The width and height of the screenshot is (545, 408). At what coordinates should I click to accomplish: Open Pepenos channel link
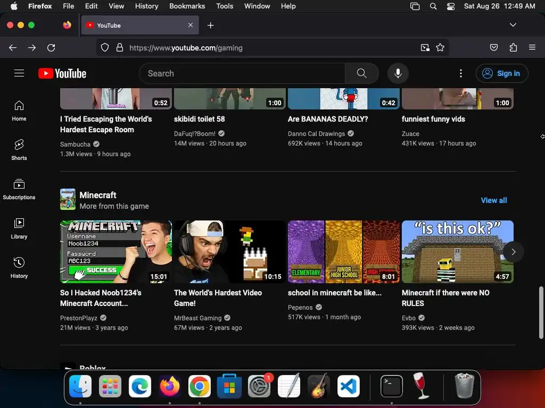[300, 308]
